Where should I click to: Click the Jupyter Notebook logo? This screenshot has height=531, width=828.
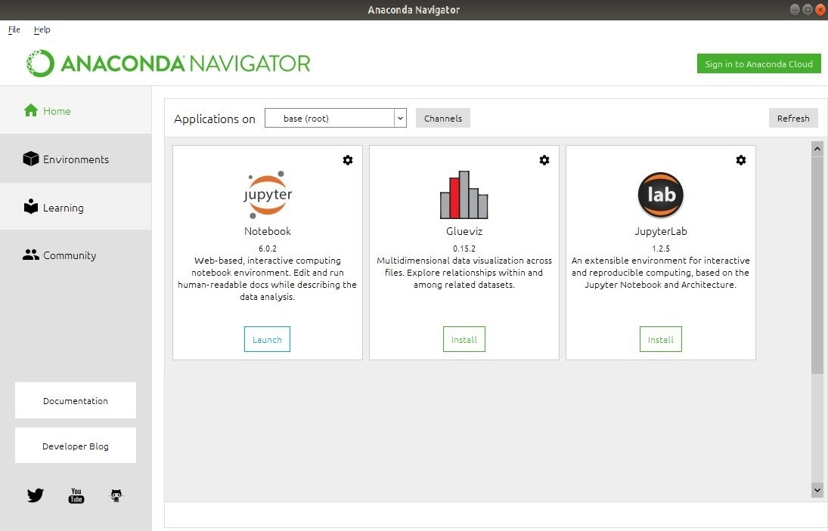[x=268, y=195]
